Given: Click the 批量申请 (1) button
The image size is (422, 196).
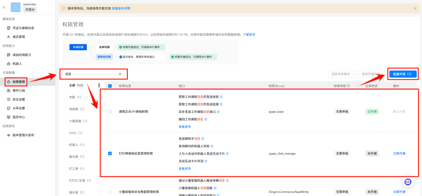Looking at the screenshot, I should (x=403, y=74).
